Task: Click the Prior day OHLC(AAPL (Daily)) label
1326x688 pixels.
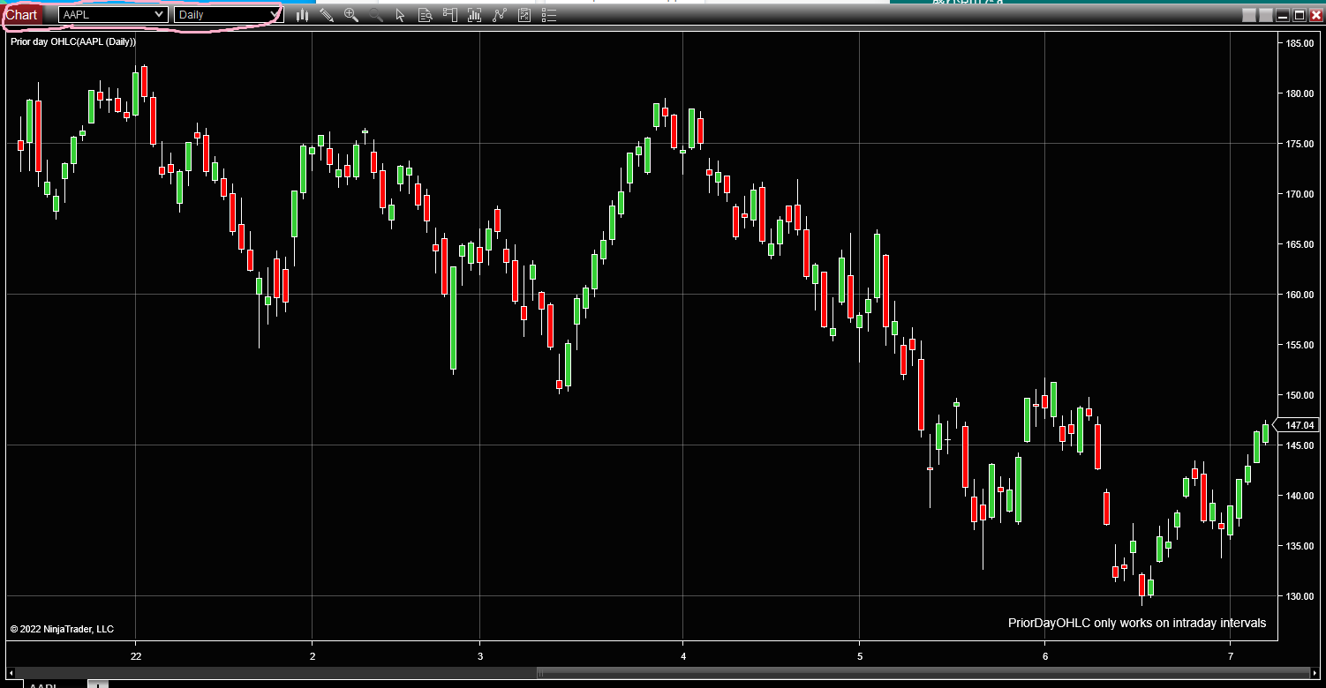Action: [73, 41]
